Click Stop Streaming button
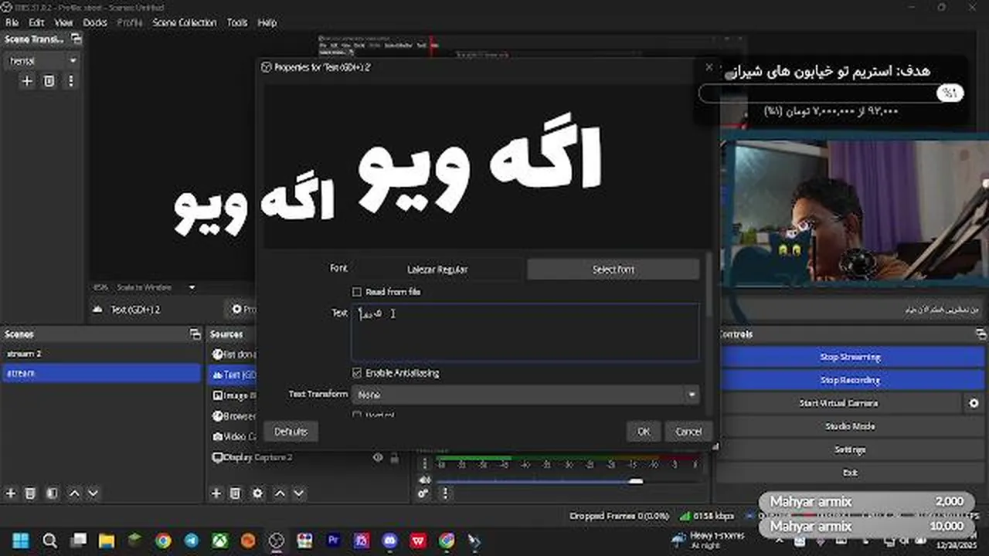The image size is (989, 556). tap(850, 357)
